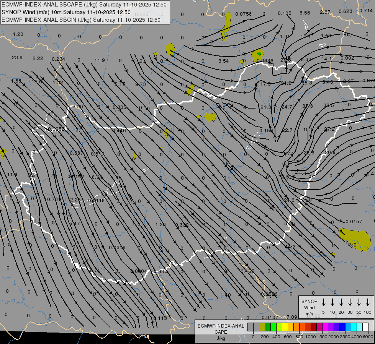
Task: Pick the 30 m/s wind arrow symbol
Action: tap(350, 302)
